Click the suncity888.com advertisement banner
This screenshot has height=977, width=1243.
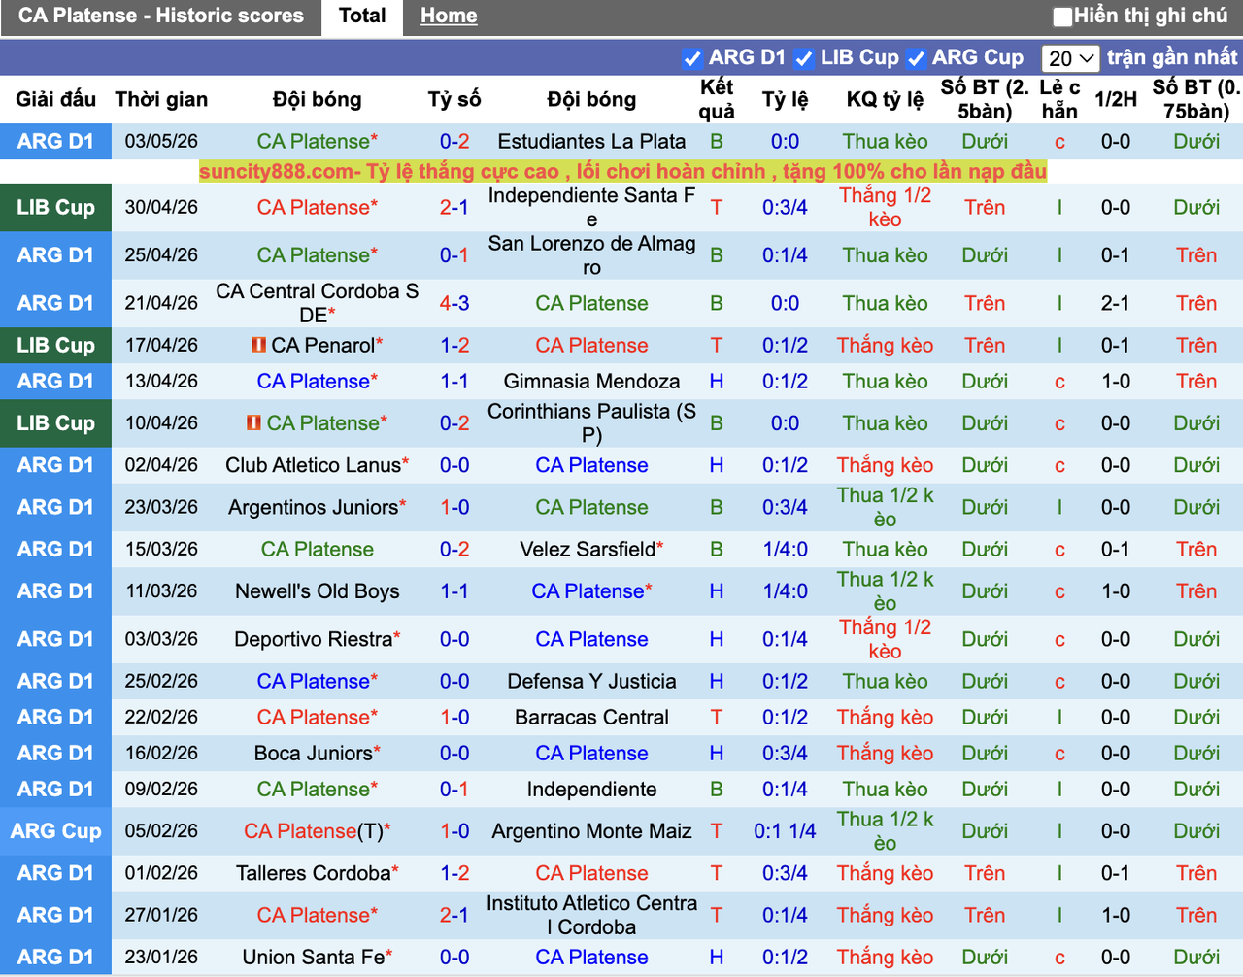[622, 172]
